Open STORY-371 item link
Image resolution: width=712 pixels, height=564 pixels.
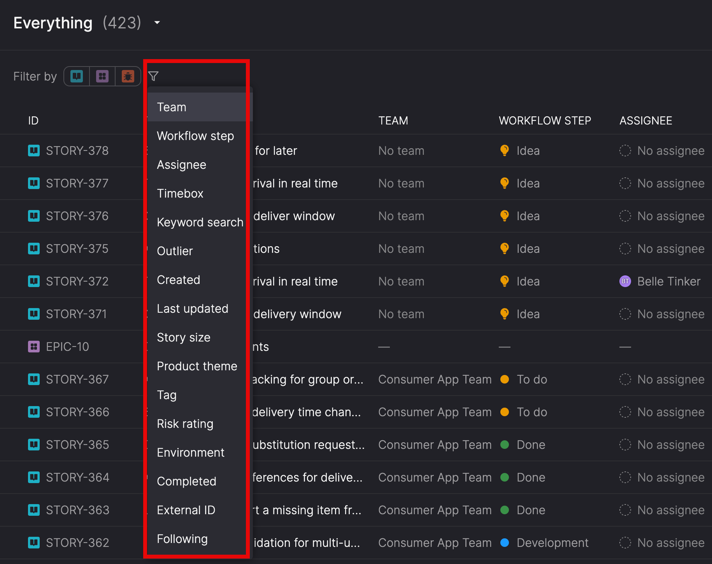tap(76, 314)
